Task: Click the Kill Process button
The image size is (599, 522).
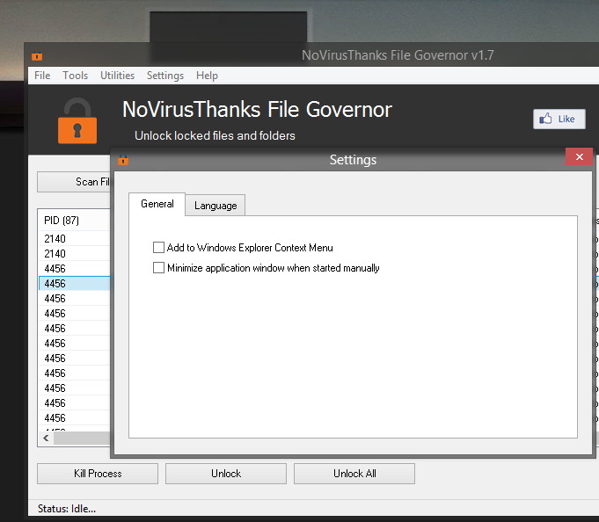Action: coord(98,474)
